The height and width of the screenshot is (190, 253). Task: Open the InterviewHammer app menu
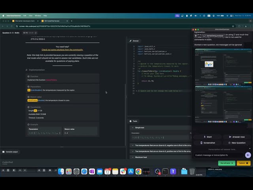tap(14, 16)
